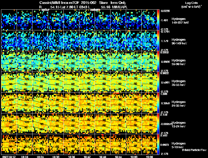Click the '-0.6226' colorbar maximum value
This screenshot has width=208, height=158.
click(x=165, y=11)
